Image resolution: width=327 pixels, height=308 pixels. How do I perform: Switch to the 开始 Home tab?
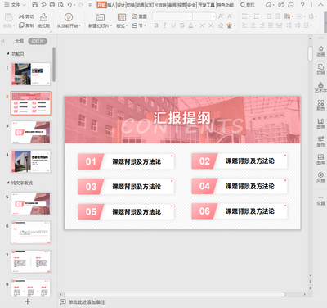click(x=101, y=5)
